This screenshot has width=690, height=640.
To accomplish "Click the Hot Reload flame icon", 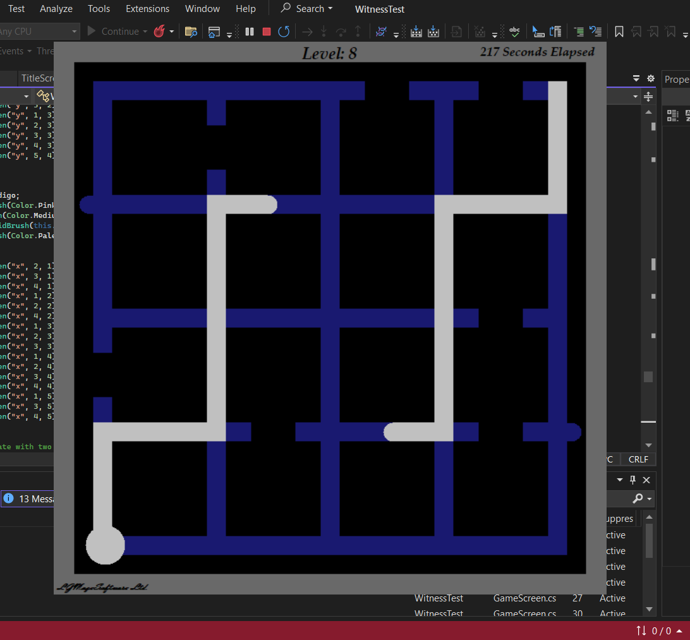I will 159,31.
